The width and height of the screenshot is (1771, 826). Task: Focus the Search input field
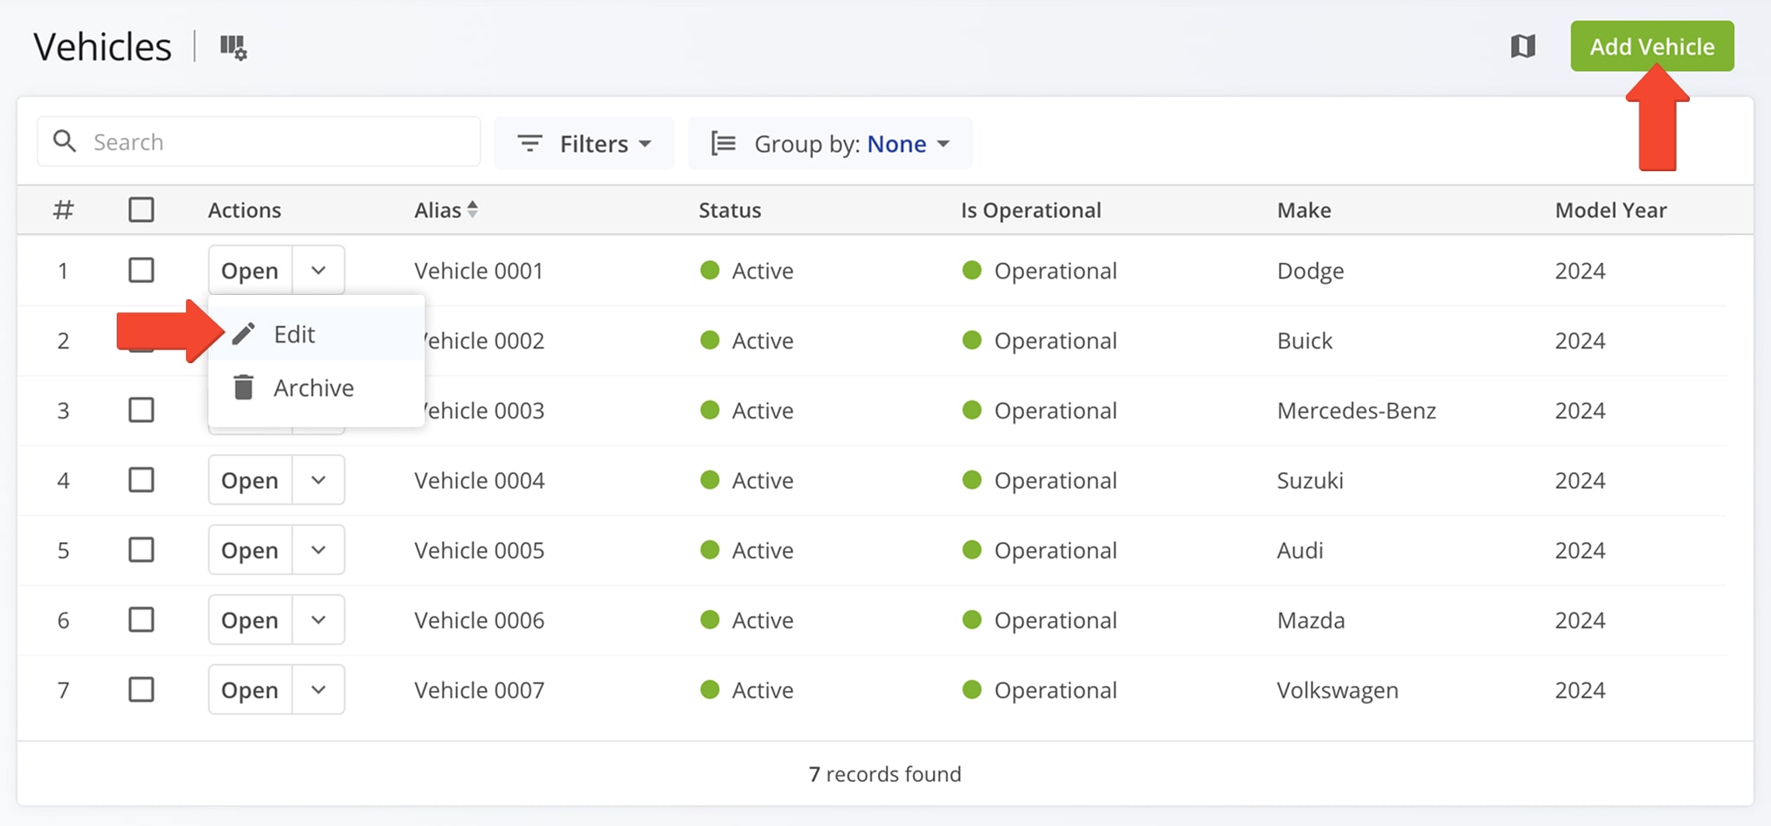click(259, 142)
